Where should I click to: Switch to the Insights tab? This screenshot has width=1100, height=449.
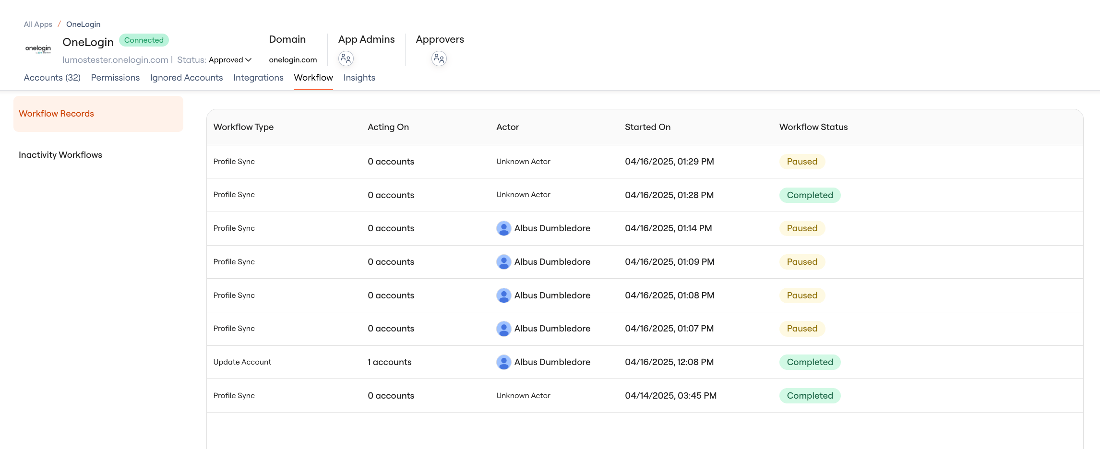point(359,78)
